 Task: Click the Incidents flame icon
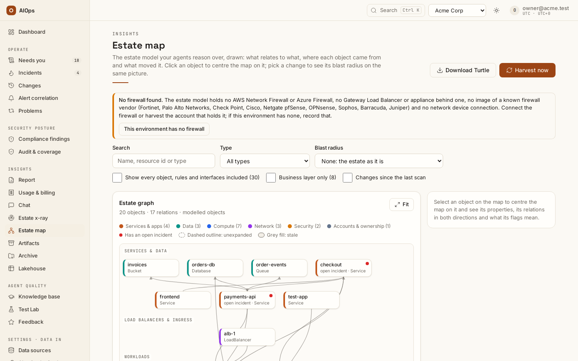click(x=11, y=73)
